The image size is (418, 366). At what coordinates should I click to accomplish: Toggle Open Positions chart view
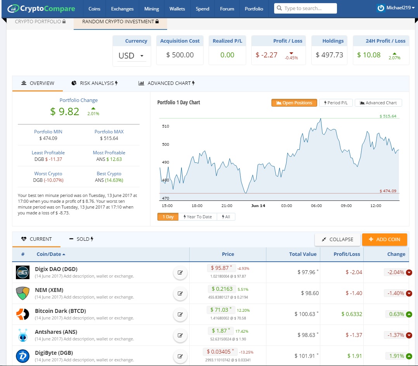pyautogui.click(x=294, y=103)
